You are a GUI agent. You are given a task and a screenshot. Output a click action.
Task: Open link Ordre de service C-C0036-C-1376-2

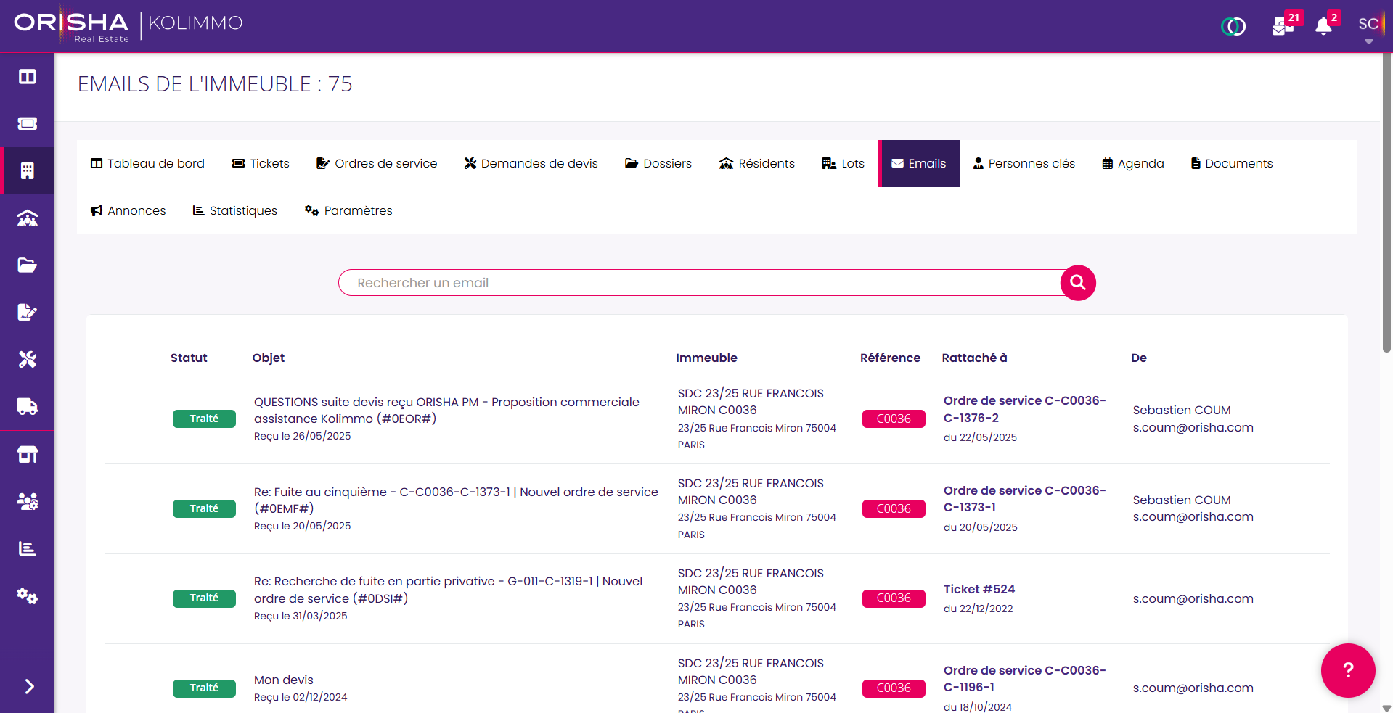tap(1025, 409)
